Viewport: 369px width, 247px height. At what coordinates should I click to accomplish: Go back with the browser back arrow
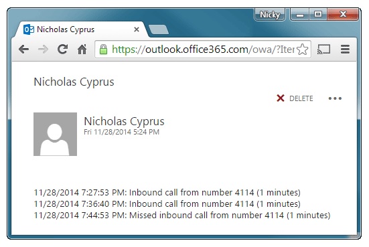23,50
